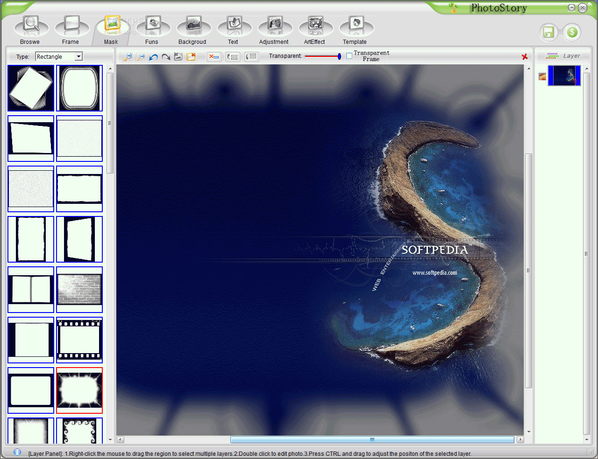This screenshot has height=459, width=598.
Task: Click the green dollar purchase icon
Action: click(x=572, y=32)
